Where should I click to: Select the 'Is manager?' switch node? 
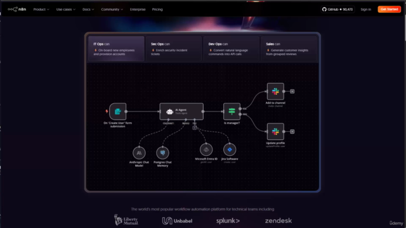point(232,111)
